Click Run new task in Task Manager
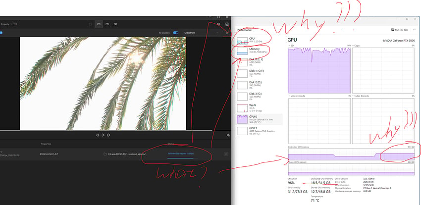The image size is (421, 205). [x=400, y=30]
